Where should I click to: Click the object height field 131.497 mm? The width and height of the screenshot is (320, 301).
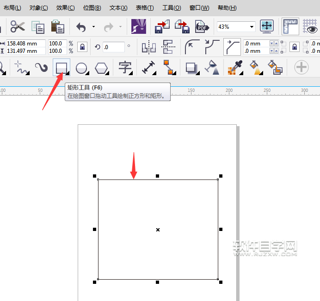click(25, 51)
